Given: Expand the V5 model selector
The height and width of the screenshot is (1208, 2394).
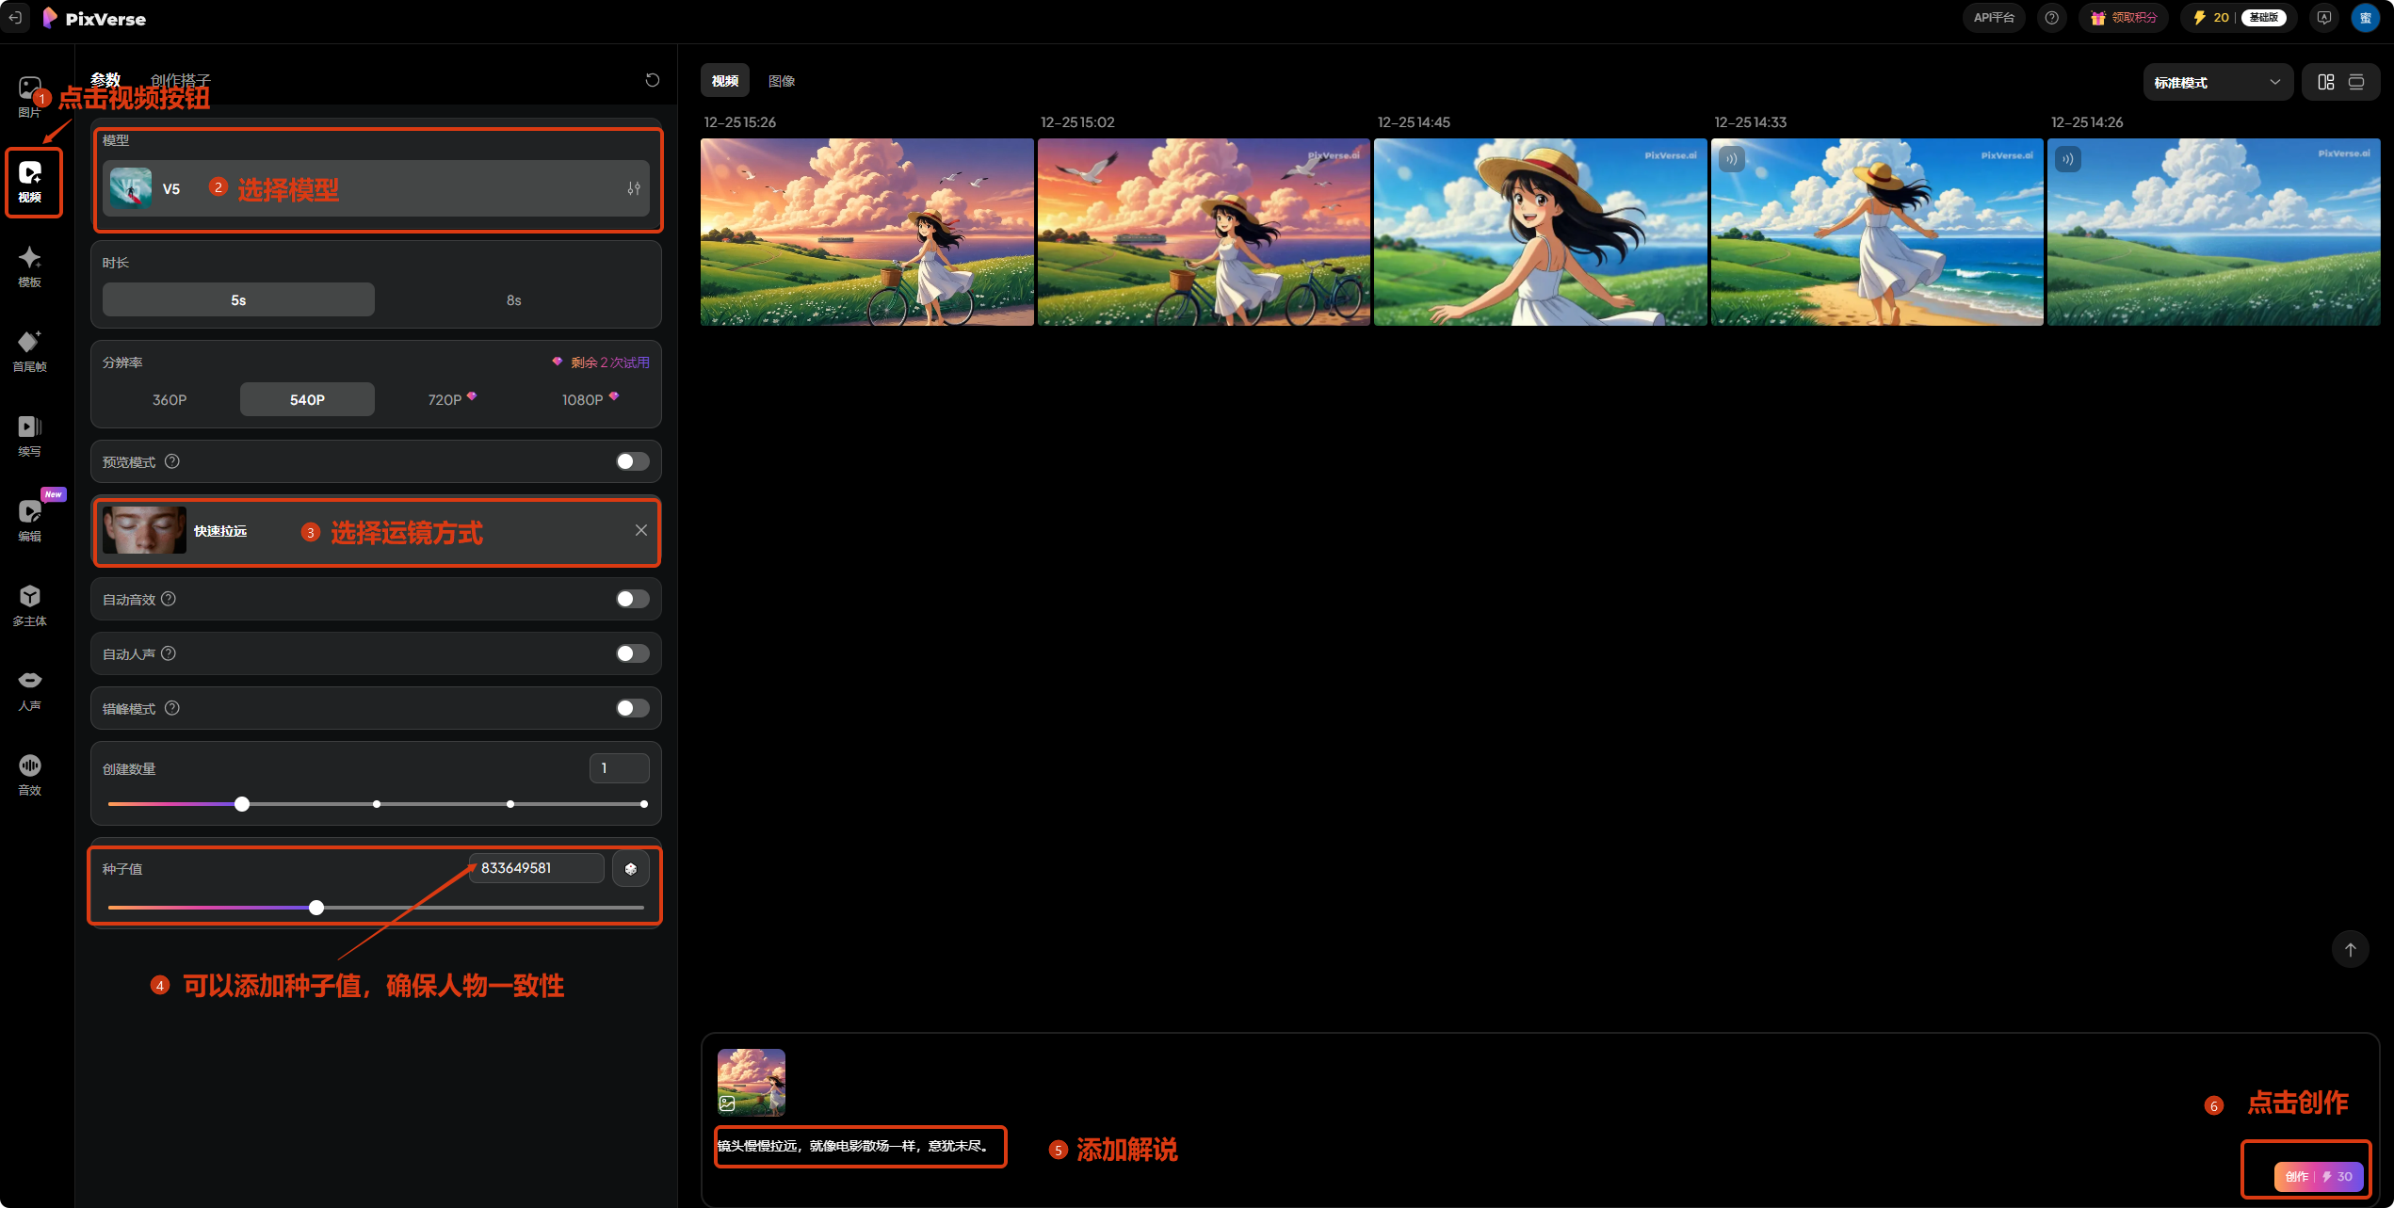Looking at the screenshot, I should point(376,188).
